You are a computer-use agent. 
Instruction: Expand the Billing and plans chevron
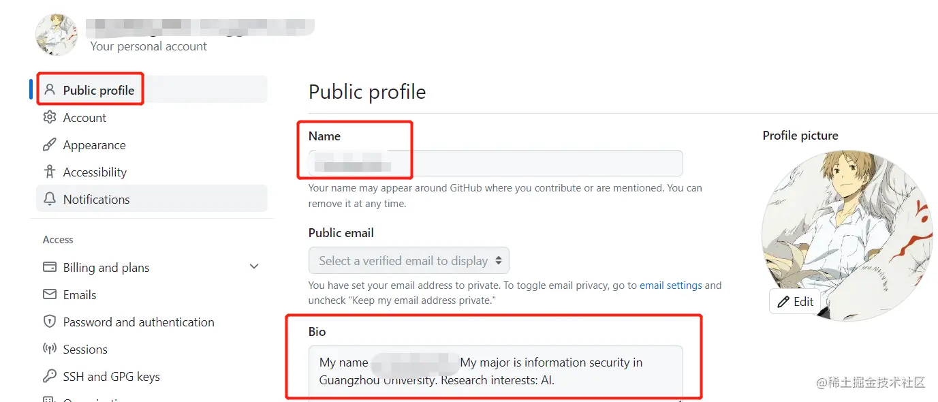click(x=254, y=267)
